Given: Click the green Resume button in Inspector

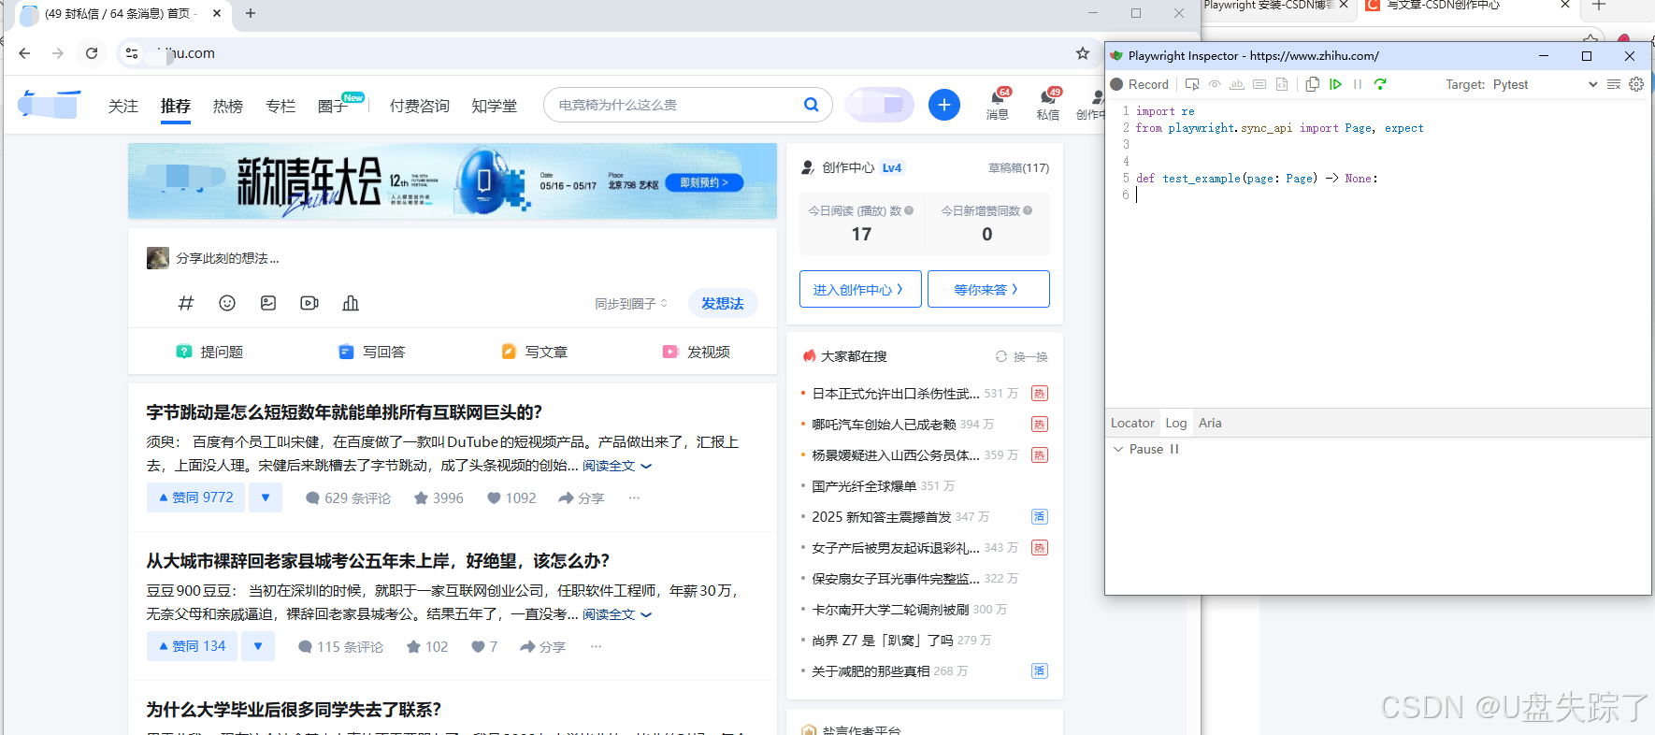Looking at the screenshot, I should [x=1335, y=84].
